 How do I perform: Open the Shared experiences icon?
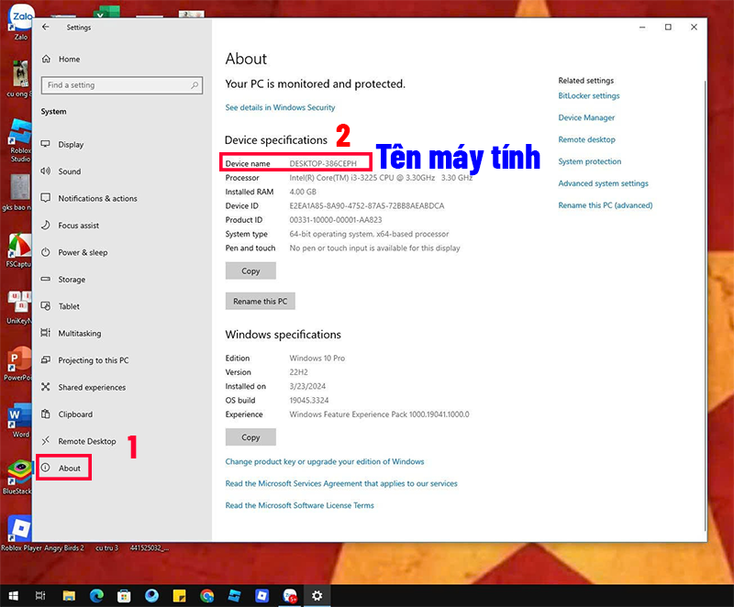pos(45,387)
